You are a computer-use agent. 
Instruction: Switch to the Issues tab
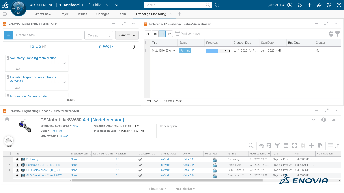(82, 14)
